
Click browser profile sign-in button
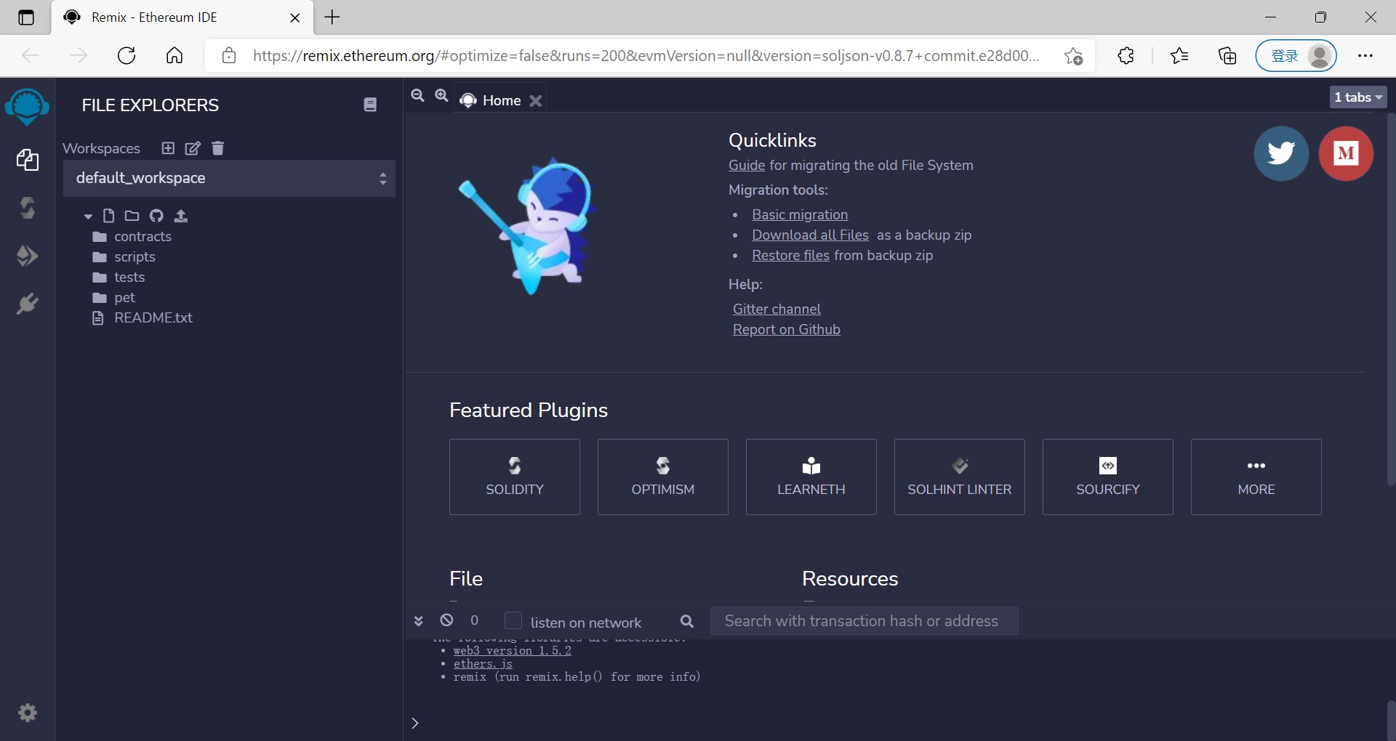[1296, 55]
